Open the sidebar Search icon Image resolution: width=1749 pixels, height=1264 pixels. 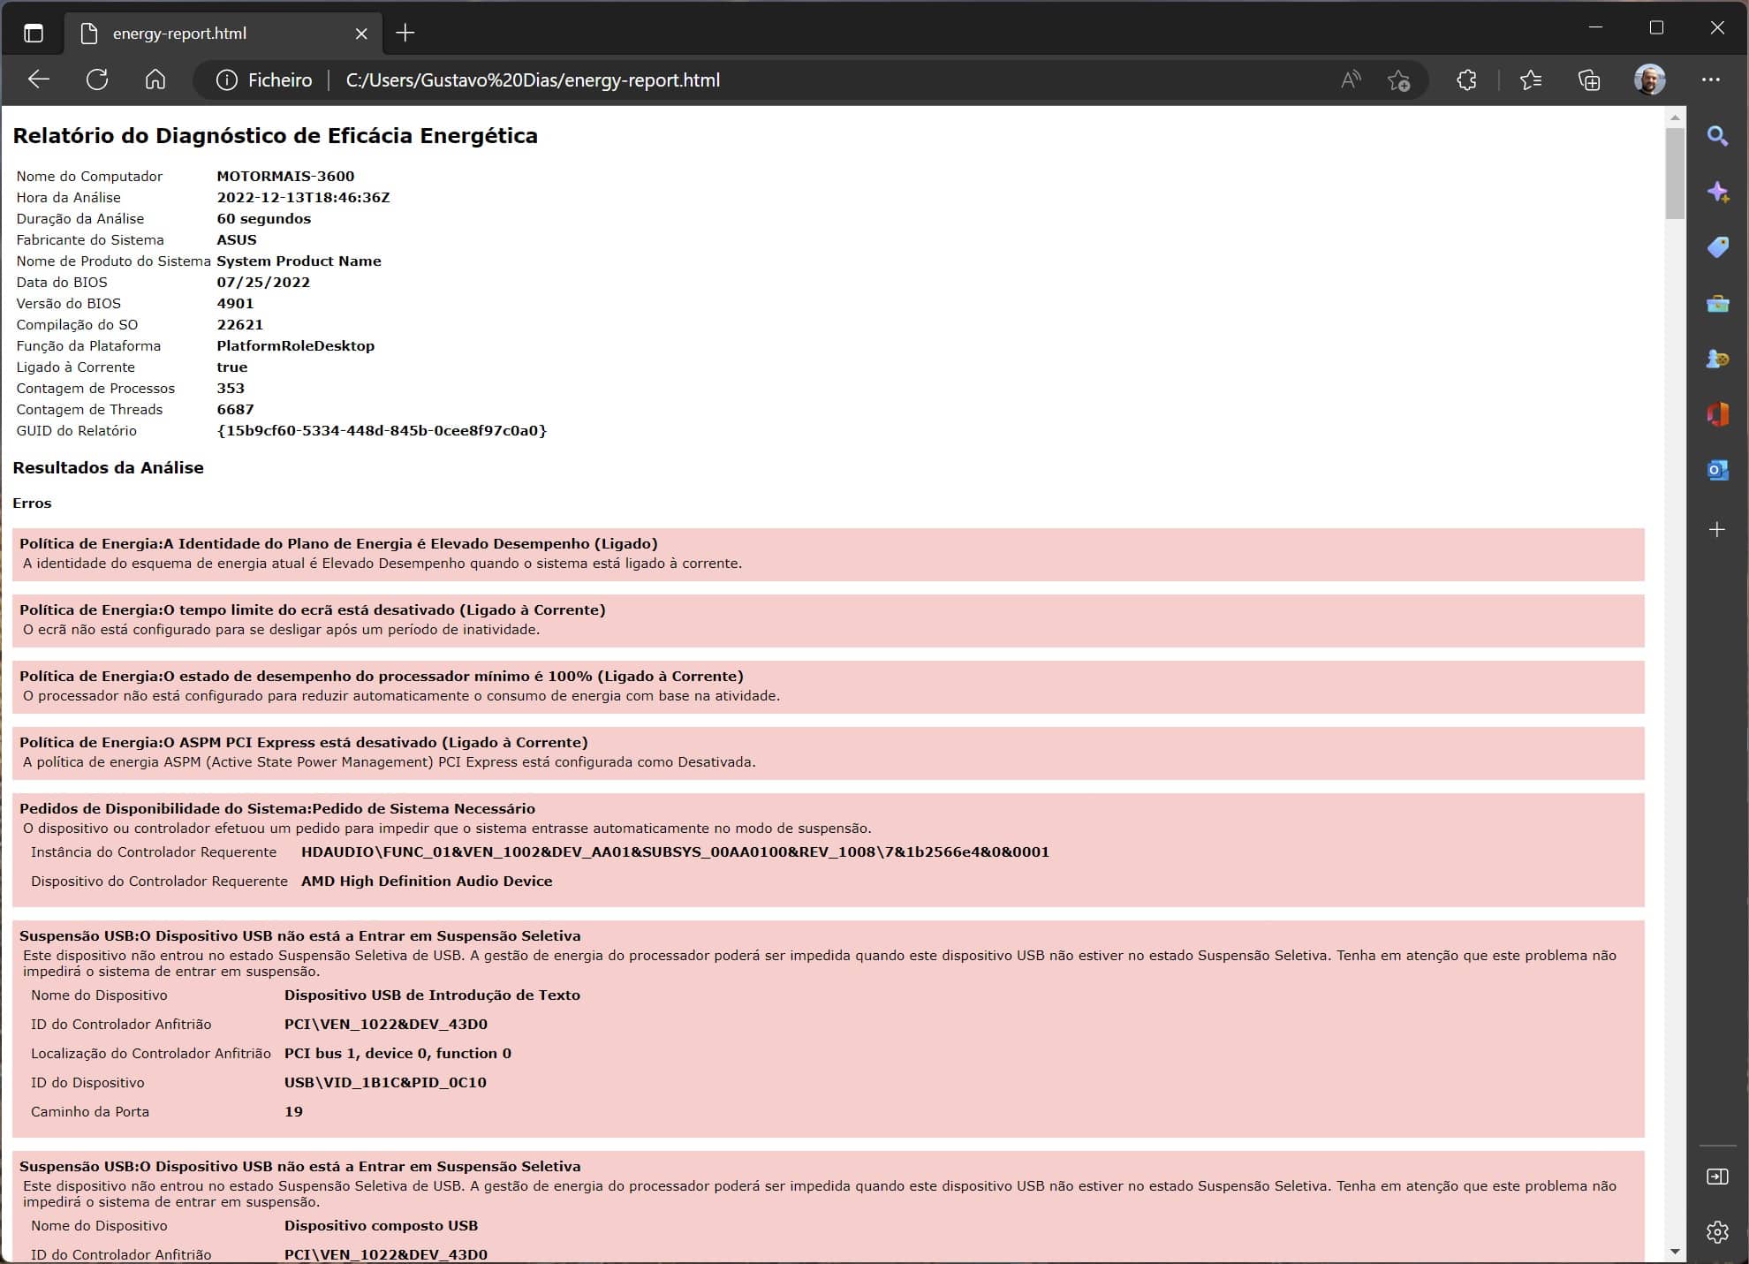1717,136
